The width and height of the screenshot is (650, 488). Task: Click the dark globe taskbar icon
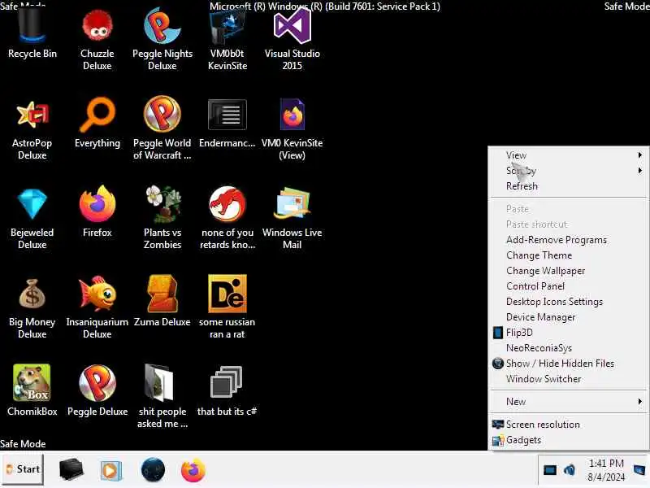click(153, 470)
